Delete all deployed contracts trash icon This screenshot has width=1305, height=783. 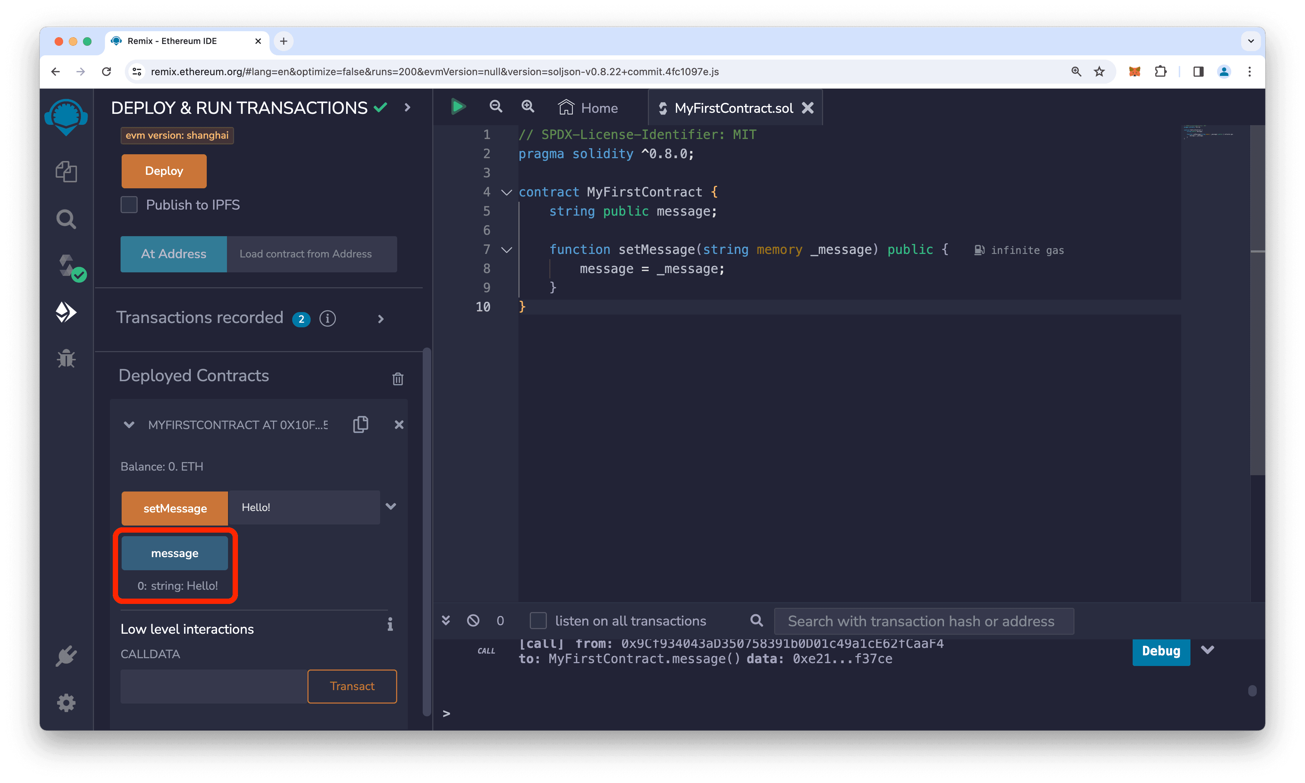point(398,378)
